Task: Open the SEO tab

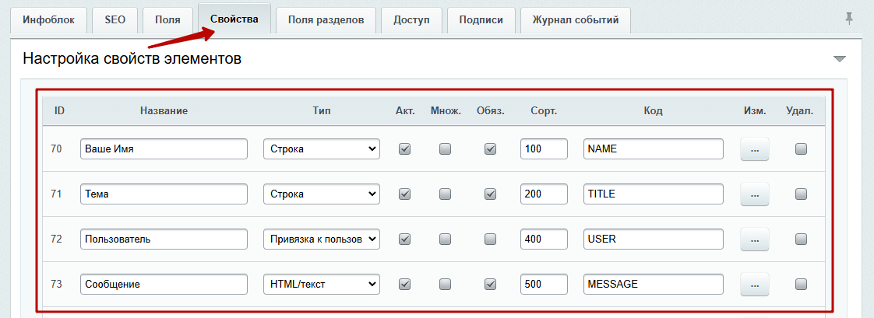Action: point(115,20)
